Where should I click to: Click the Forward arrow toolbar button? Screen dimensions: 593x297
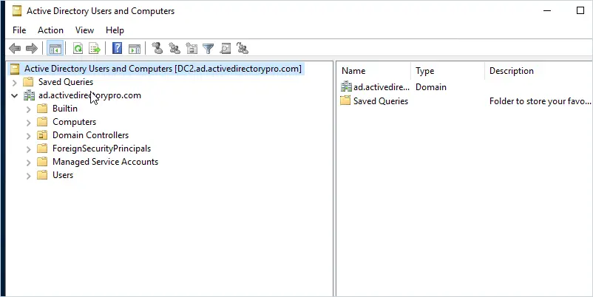(x=31, y=48)
